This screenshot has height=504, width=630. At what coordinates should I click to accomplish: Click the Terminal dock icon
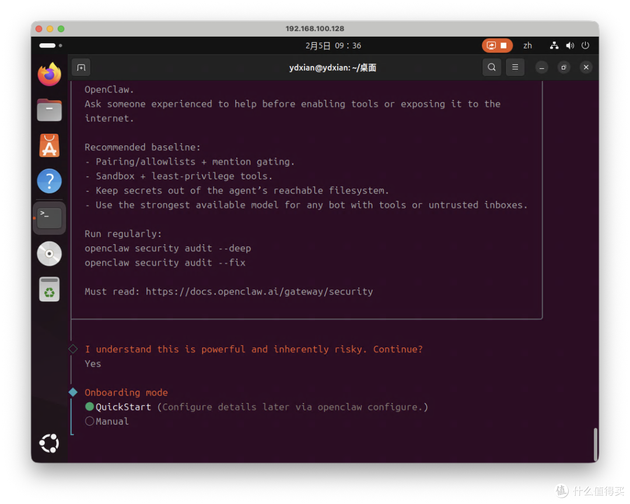pyautogui.click(x=50, y=218)
